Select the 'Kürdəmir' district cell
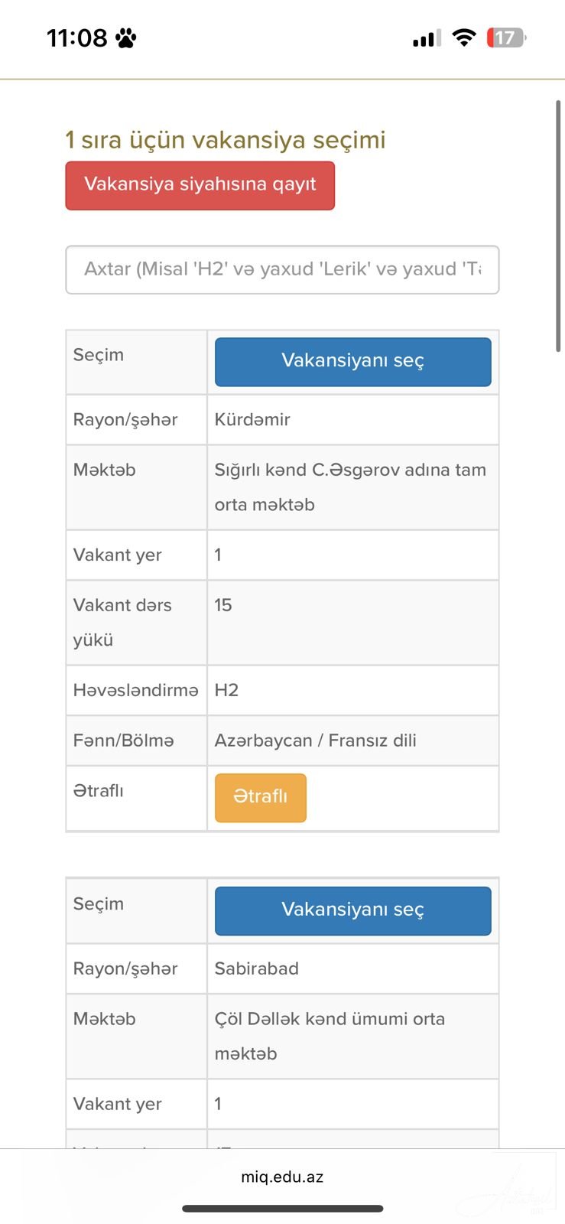Screen dimensions: 565x1224 pos(252,419)
